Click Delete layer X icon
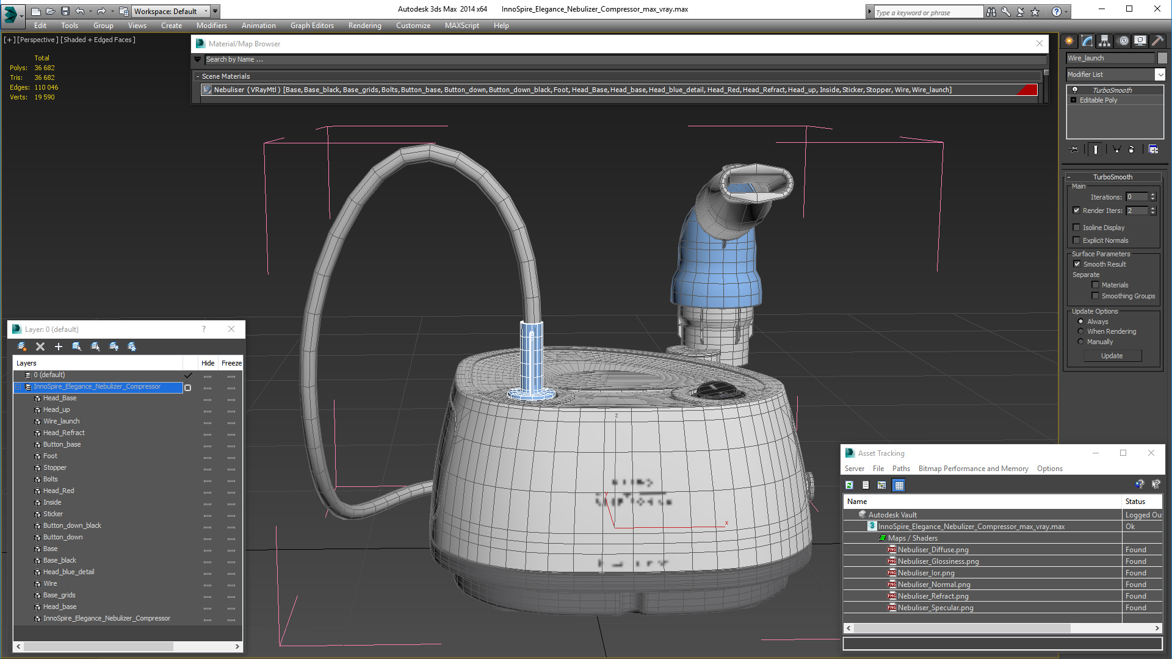Image resolution: width=1172 pixels, height=659 pixels. 40,347
